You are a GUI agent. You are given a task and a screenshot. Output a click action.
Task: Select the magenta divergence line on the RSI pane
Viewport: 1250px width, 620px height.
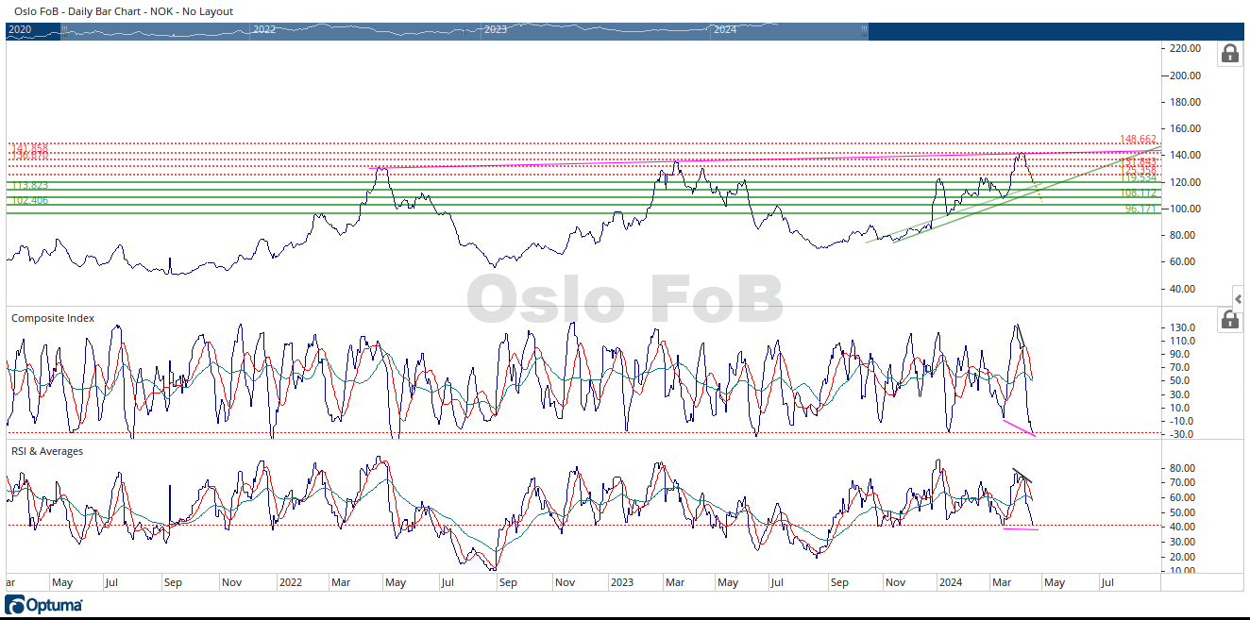[x=1020, y=528]
